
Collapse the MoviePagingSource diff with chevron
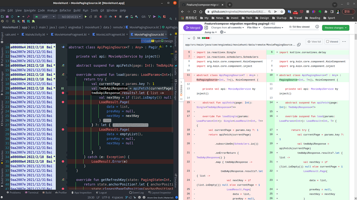click(x=189, y=38)
